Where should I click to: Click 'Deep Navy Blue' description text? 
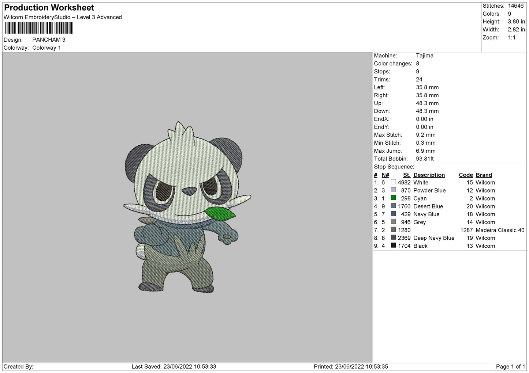tap(434, 238)
